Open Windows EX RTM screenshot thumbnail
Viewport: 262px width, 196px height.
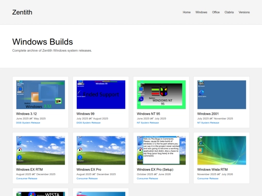tap(41, 151)
